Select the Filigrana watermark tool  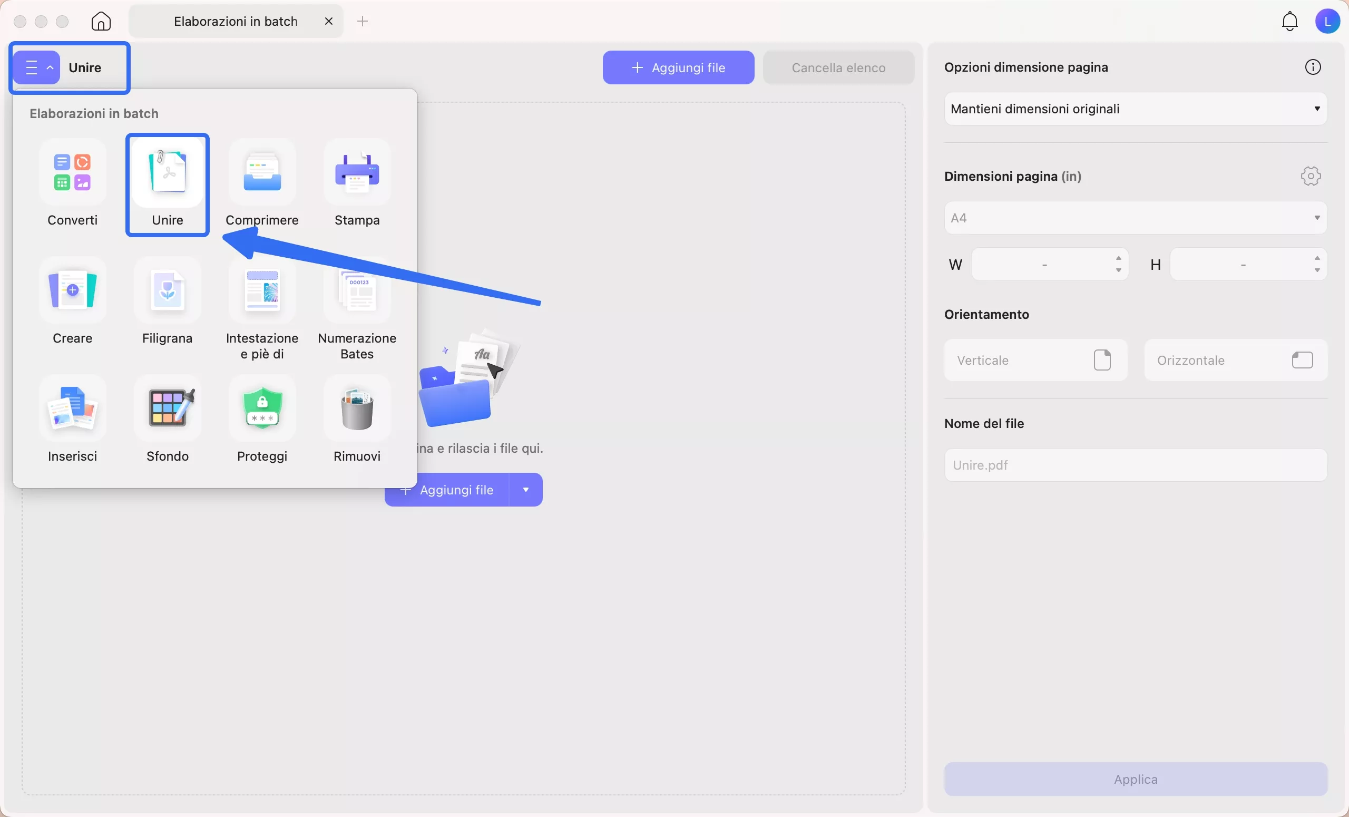[168, 291]
